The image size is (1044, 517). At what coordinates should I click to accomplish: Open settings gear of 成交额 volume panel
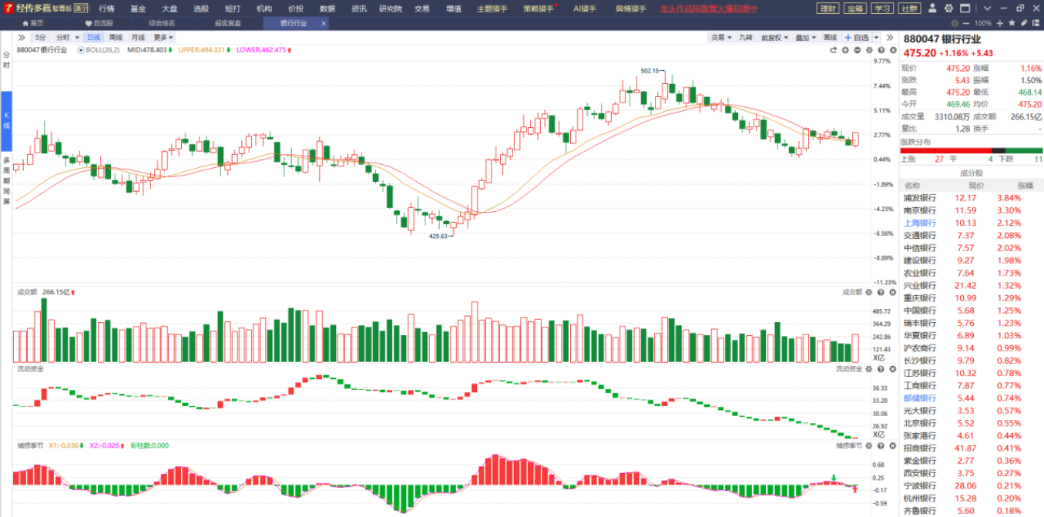pos(868,293)
